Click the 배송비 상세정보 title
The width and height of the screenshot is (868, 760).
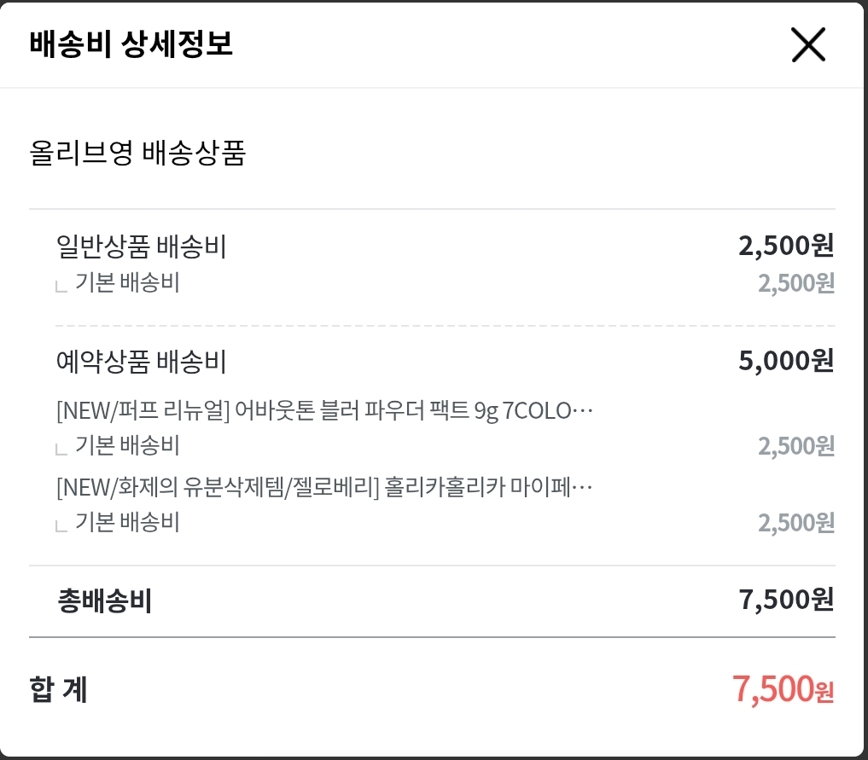tap(131, 44)
